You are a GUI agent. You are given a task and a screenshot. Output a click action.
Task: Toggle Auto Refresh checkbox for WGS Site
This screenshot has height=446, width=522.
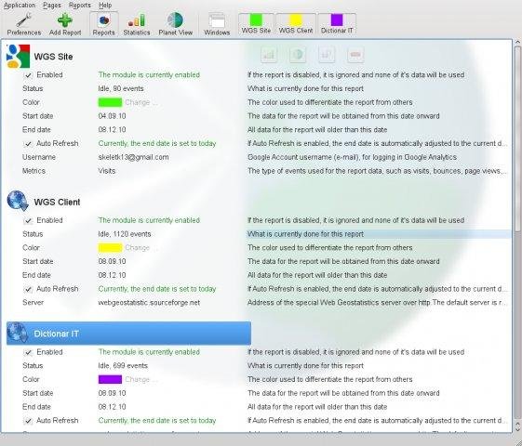tap(28, 144)
